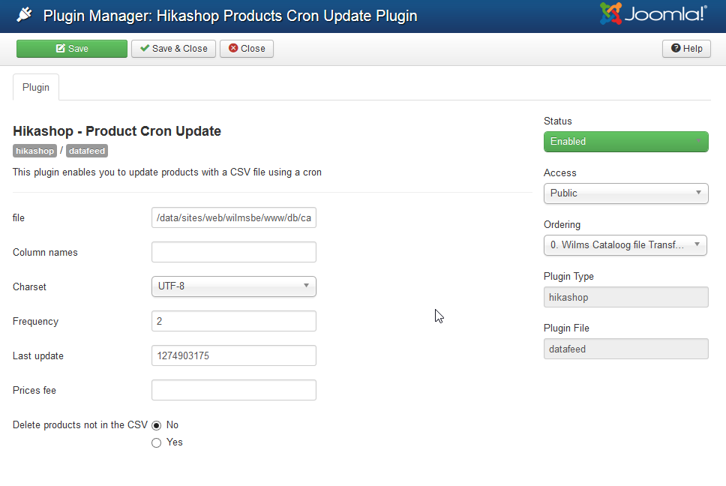
Task: Click the datafeed tag badge
Action: (87, 151)
